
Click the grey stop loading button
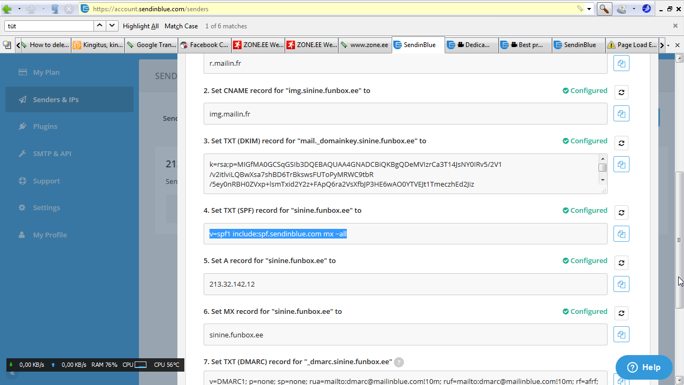(69, 9)
